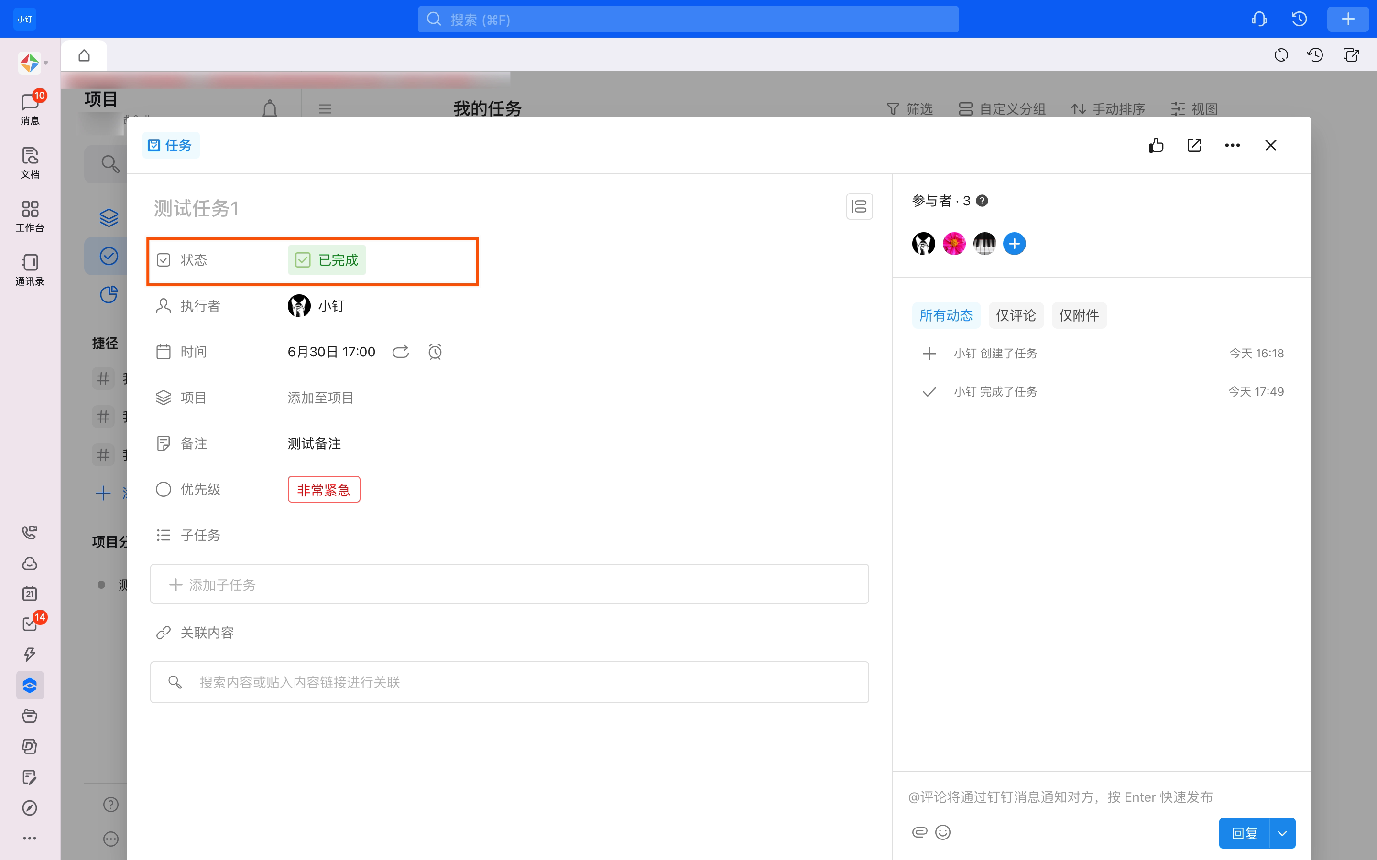Open 消息 in the left sidebar

coord(30,108)
